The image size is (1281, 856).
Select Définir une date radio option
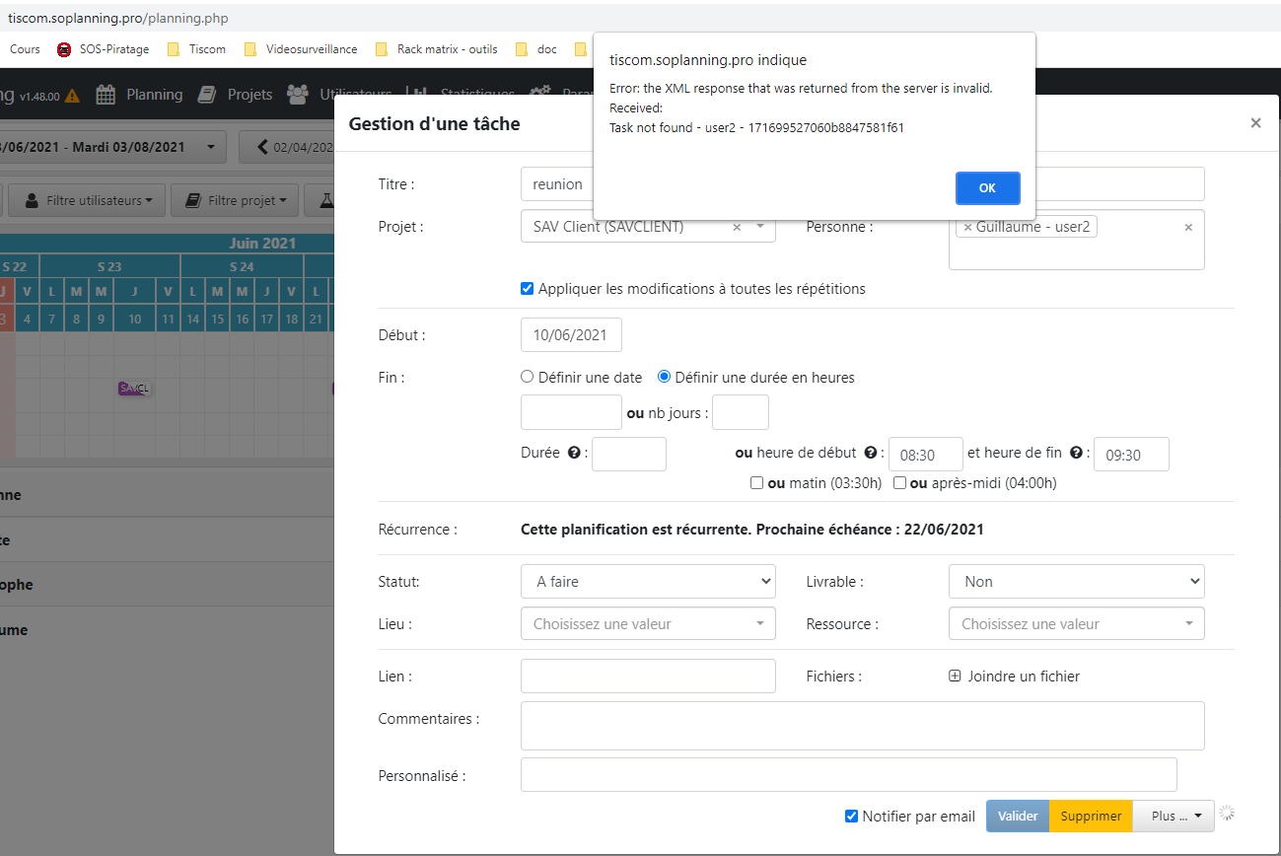point(527,377)
